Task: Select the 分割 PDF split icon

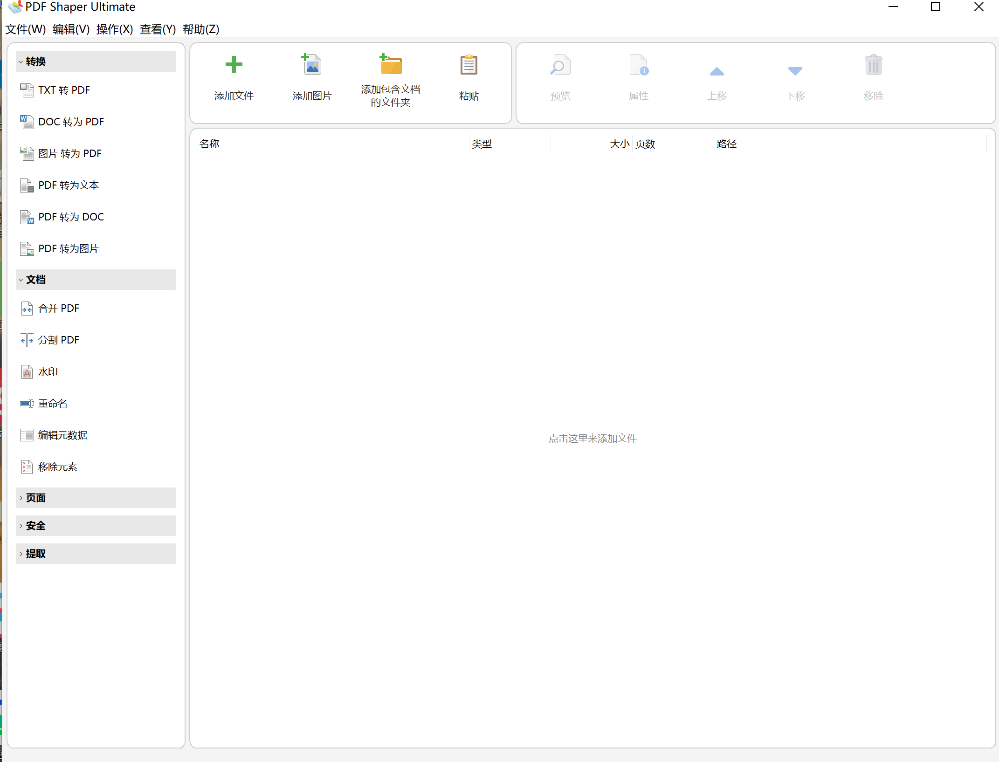Action: (27, 340)
